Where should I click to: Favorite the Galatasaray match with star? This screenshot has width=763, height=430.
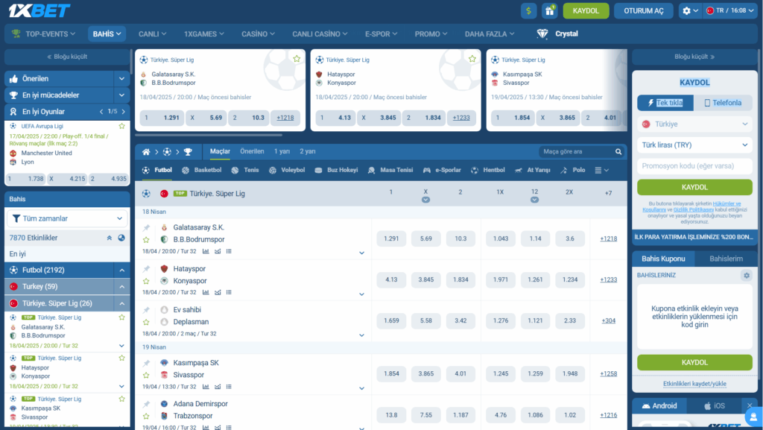147,239
